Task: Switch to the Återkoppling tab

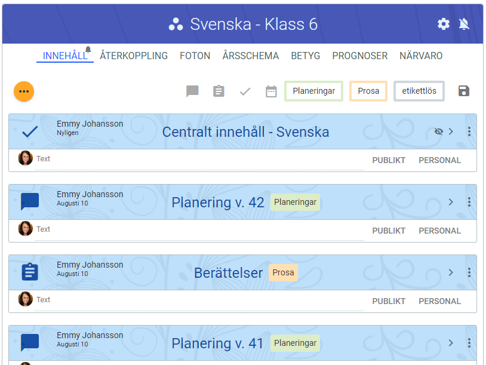Action: point(134,56)
